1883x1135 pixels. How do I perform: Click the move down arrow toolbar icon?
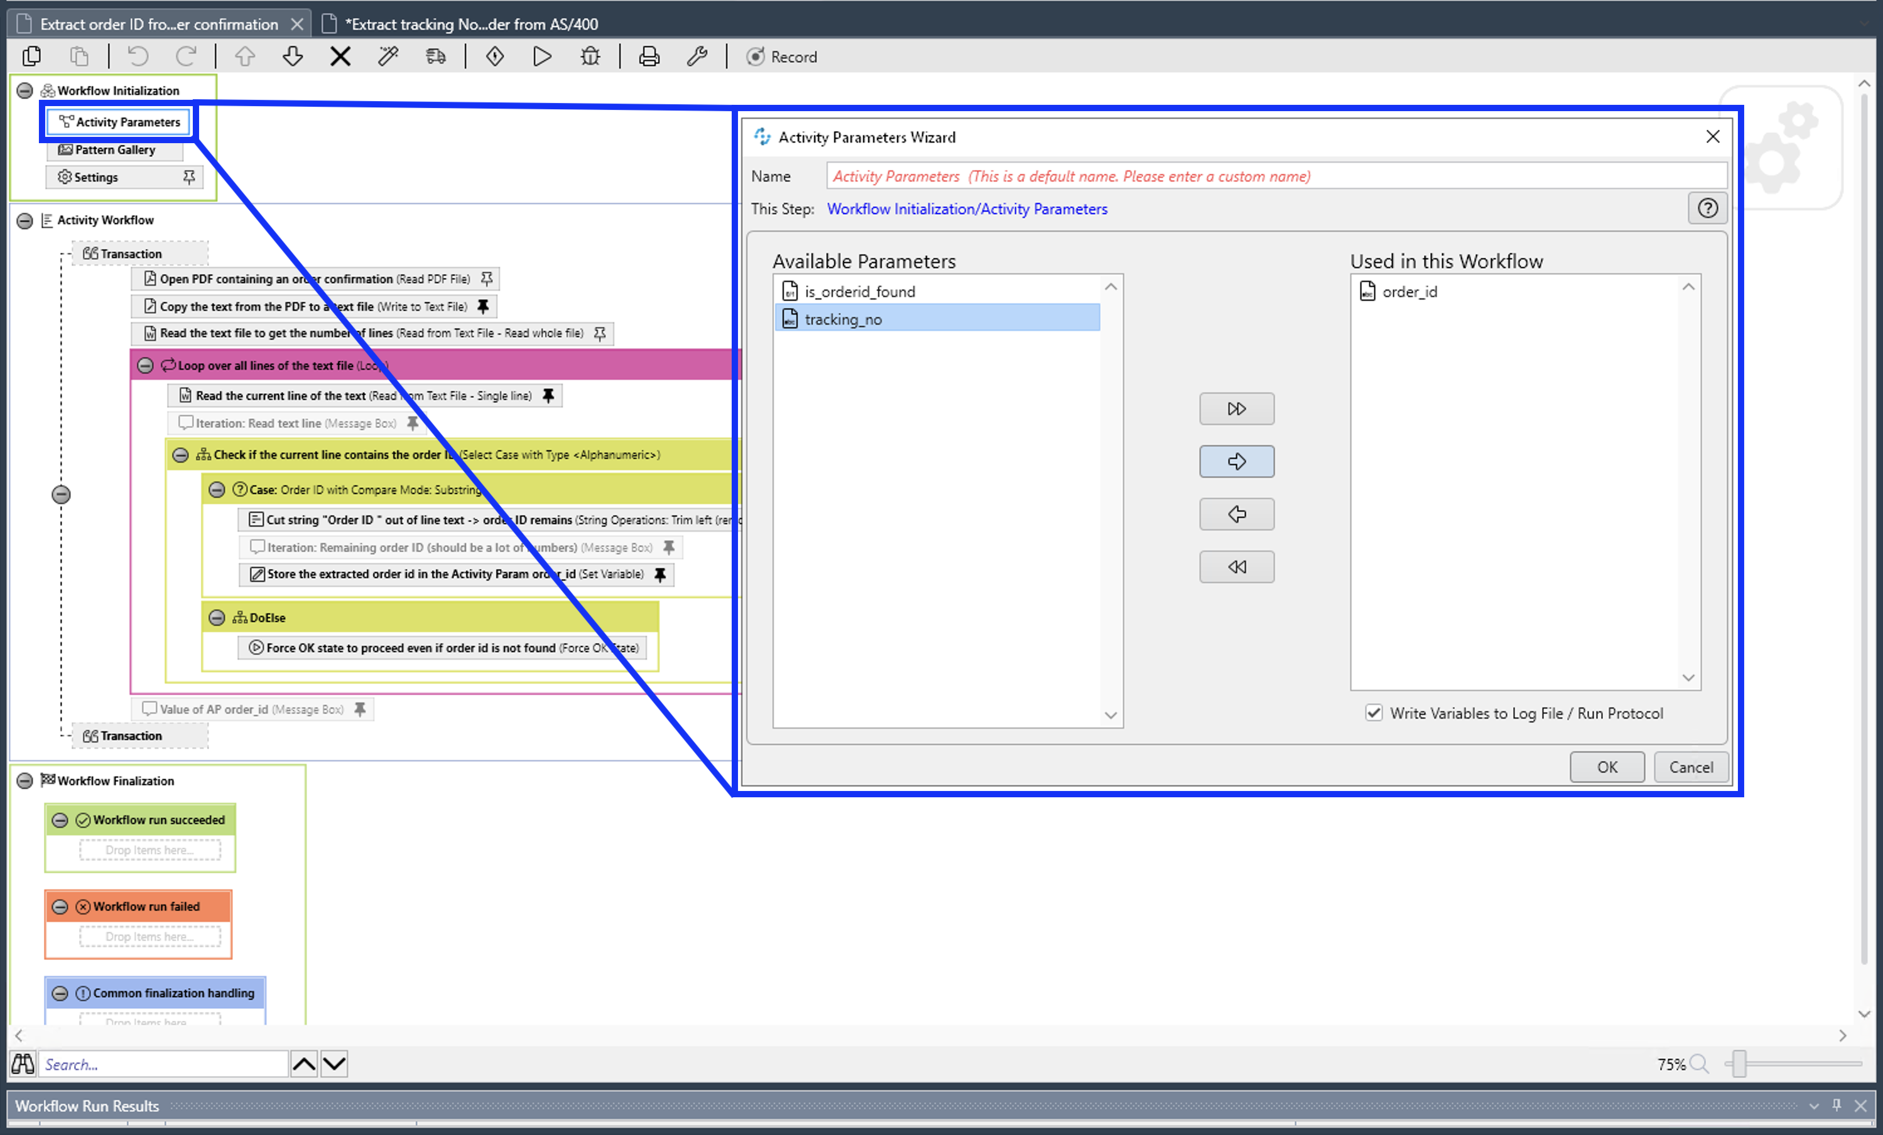click(x=292, y=56)
